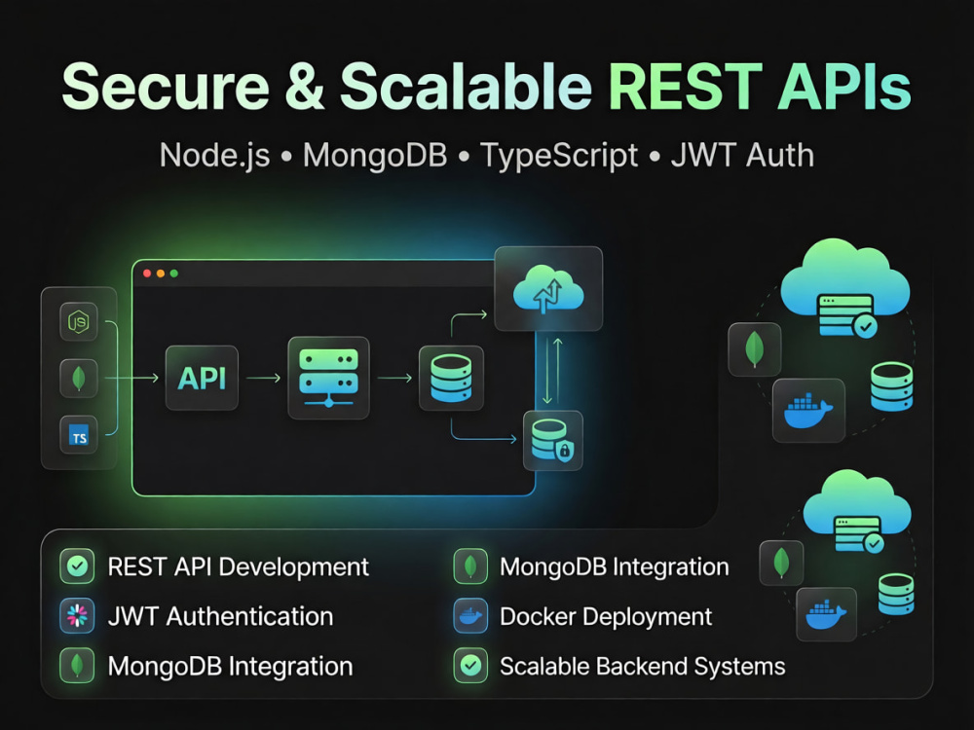Viewport: 974px width, 730px height.
Task: Click the database cylinder icon after the server rack
Action: (x=451, y=378)
